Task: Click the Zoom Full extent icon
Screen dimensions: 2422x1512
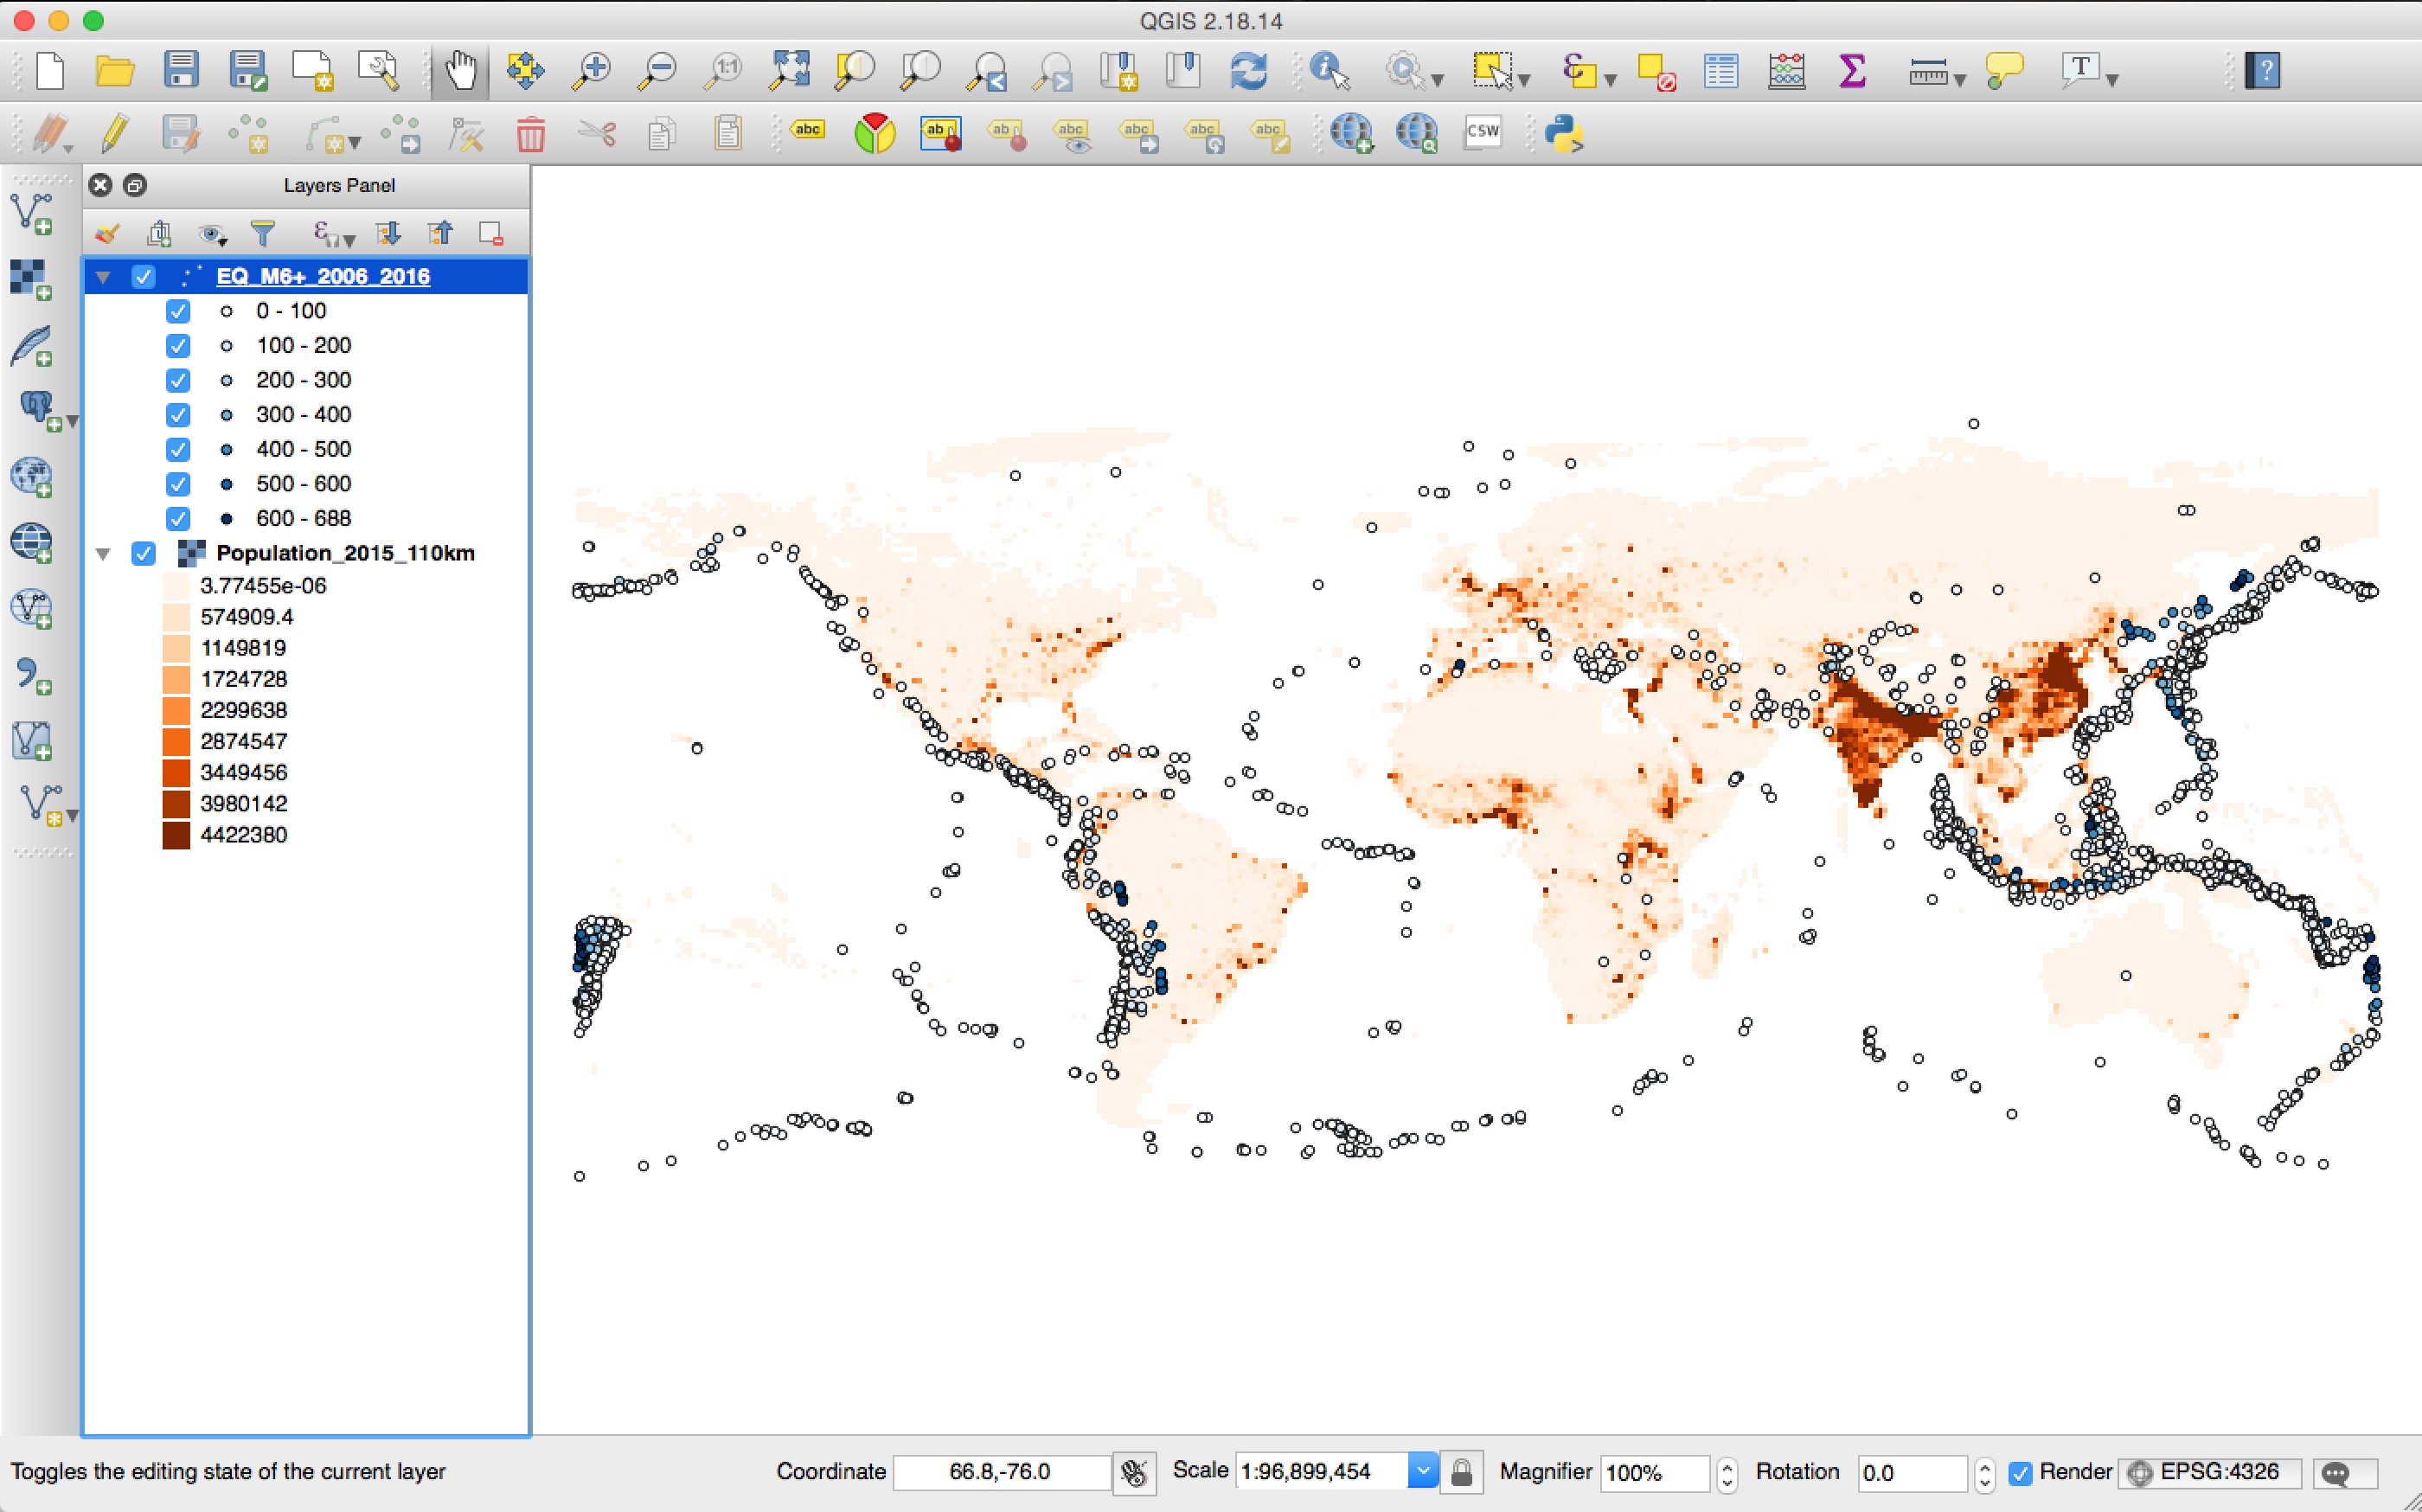Action: [x=790, y=71]
